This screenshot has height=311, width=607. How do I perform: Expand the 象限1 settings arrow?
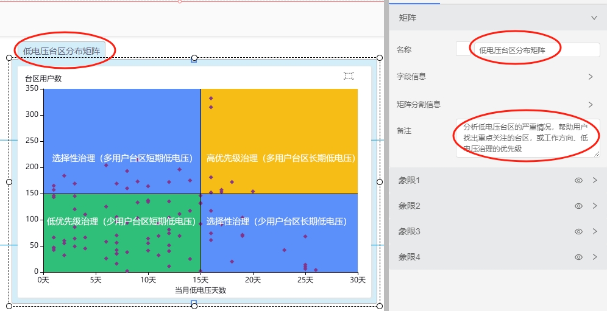coord(594,181)
